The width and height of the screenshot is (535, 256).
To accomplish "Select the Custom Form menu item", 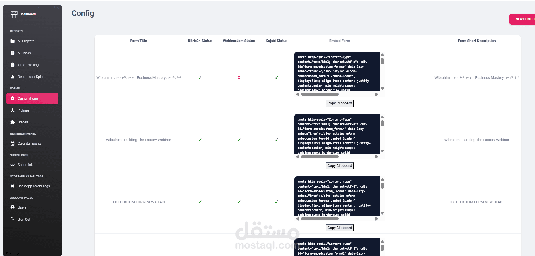I will point(32,98).
